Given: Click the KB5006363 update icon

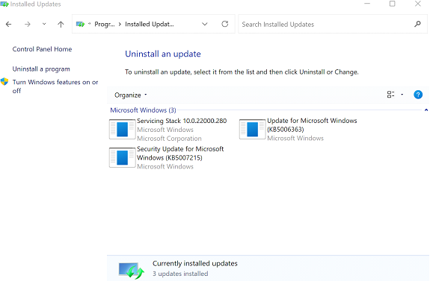Looking at the screenshot, I should (x=252, y=129).
